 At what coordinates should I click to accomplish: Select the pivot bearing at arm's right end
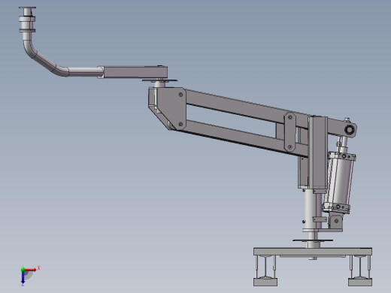click(349, 130)
